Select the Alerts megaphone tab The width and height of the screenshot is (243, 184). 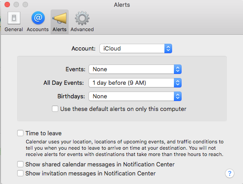[x=60, y=22]
